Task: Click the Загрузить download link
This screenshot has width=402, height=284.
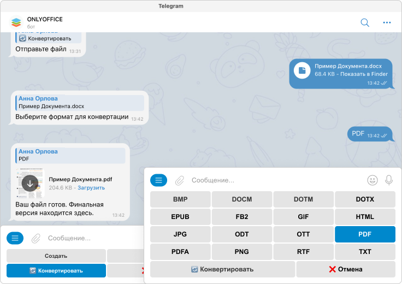Action: [91, 188]
